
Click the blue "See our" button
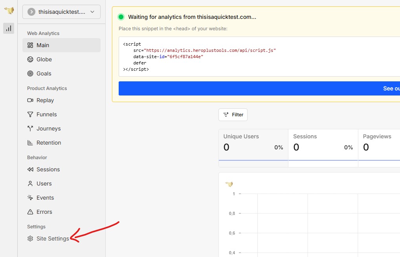point(259,88)
